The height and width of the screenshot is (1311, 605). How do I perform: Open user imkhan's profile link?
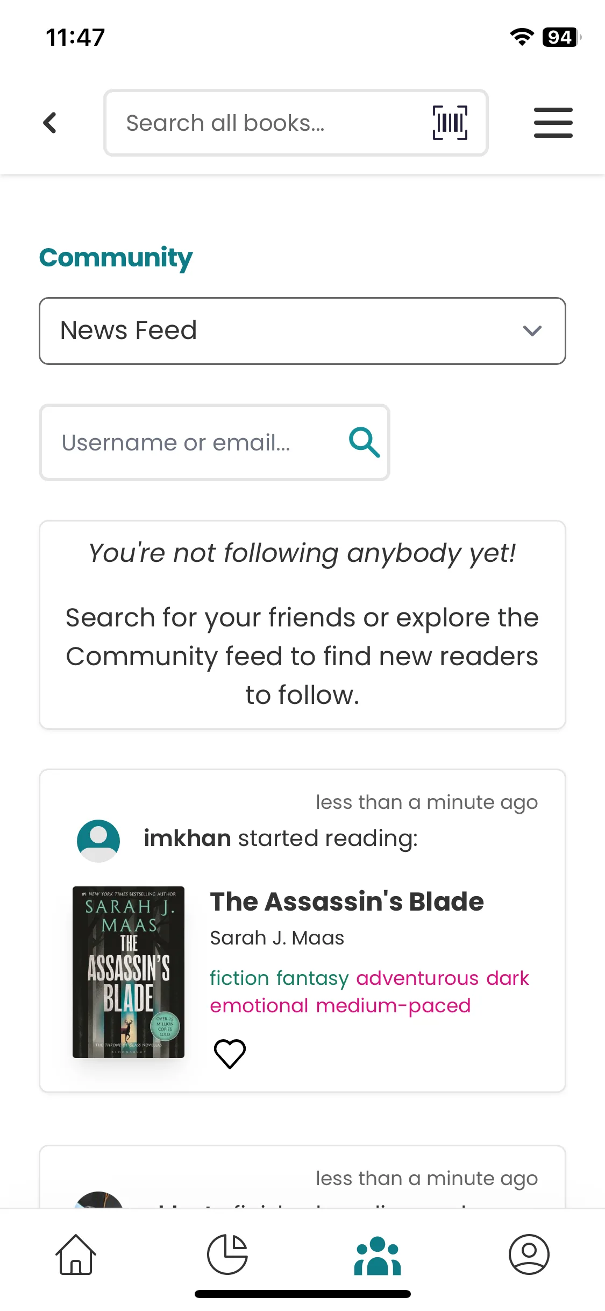click(x=187, y=838)
